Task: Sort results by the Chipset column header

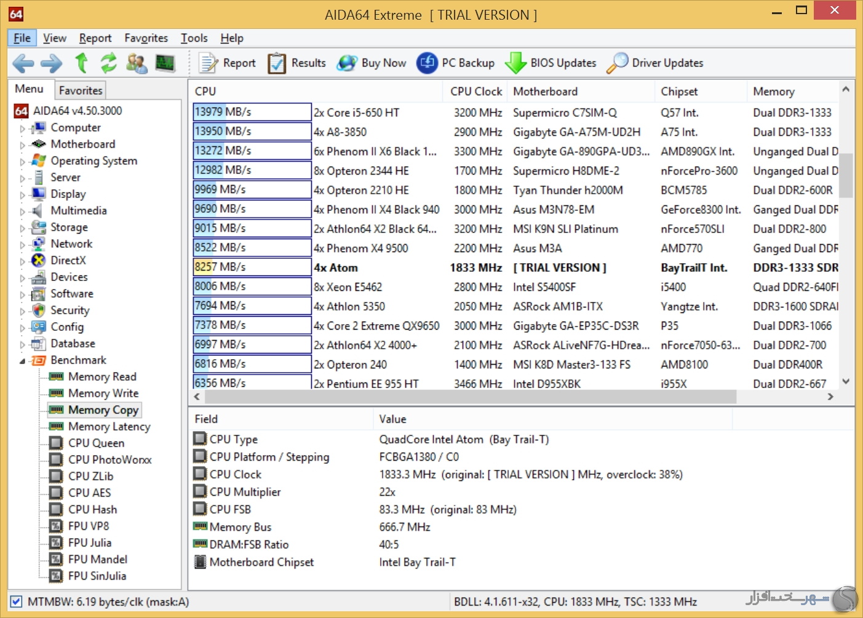Action: [701, 91]
